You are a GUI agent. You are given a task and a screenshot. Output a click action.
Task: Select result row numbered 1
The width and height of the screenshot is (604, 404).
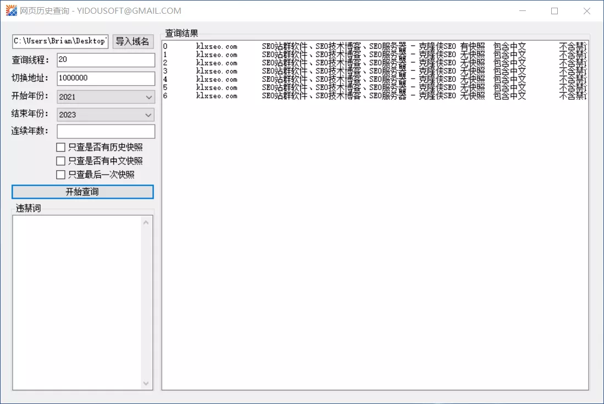pyautogui.click(x=375, y=54)
